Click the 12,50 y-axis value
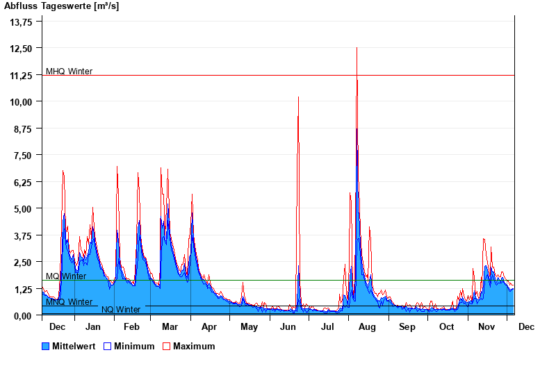This screenshot has width=556, height=382. tap(21, 49)
